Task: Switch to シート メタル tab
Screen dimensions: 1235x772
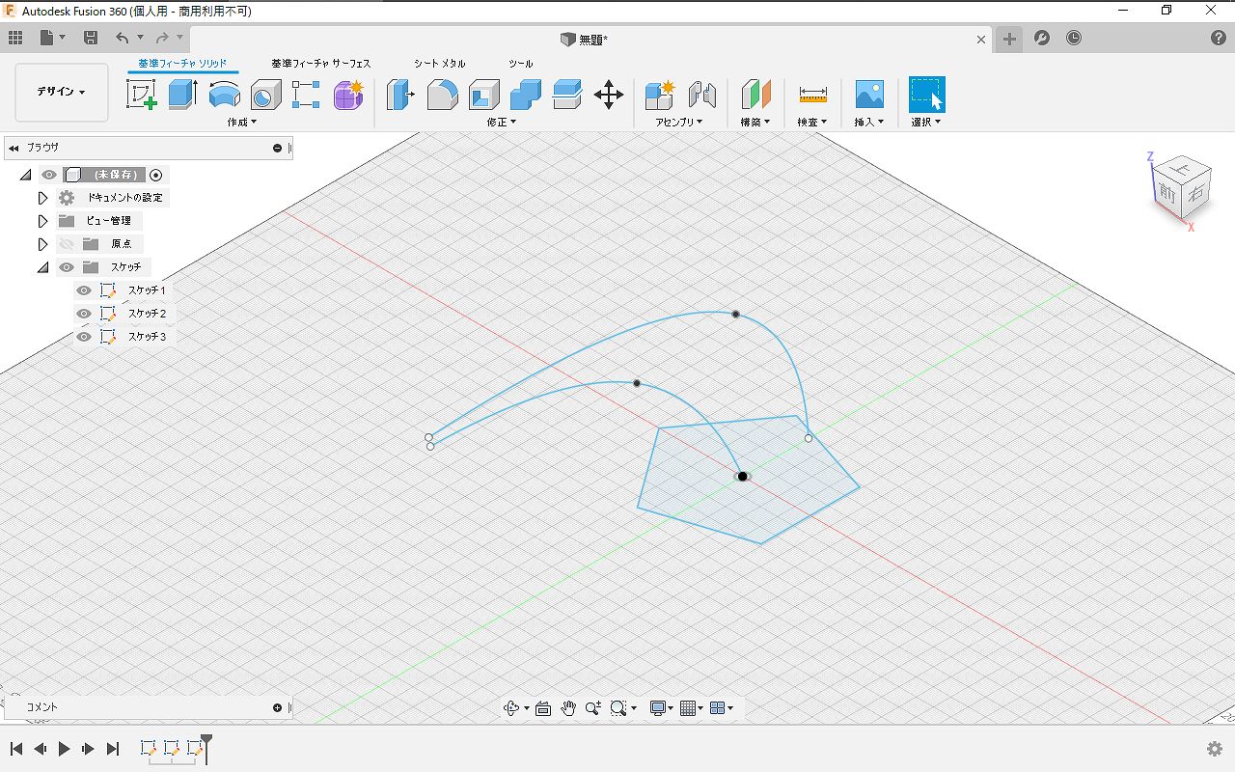Action: pyautogui.click(x=440, y=64)
